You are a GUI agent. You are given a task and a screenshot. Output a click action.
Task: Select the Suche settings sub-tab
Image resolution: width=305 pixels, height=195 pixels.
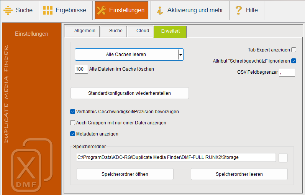[x=116, y=31]
